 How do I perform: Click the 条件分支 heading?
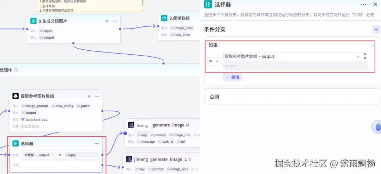pos(215,30)
